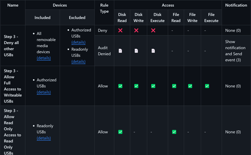Open details for All removable media devices
The image size is (251, 155).
[x=44, y=58]
